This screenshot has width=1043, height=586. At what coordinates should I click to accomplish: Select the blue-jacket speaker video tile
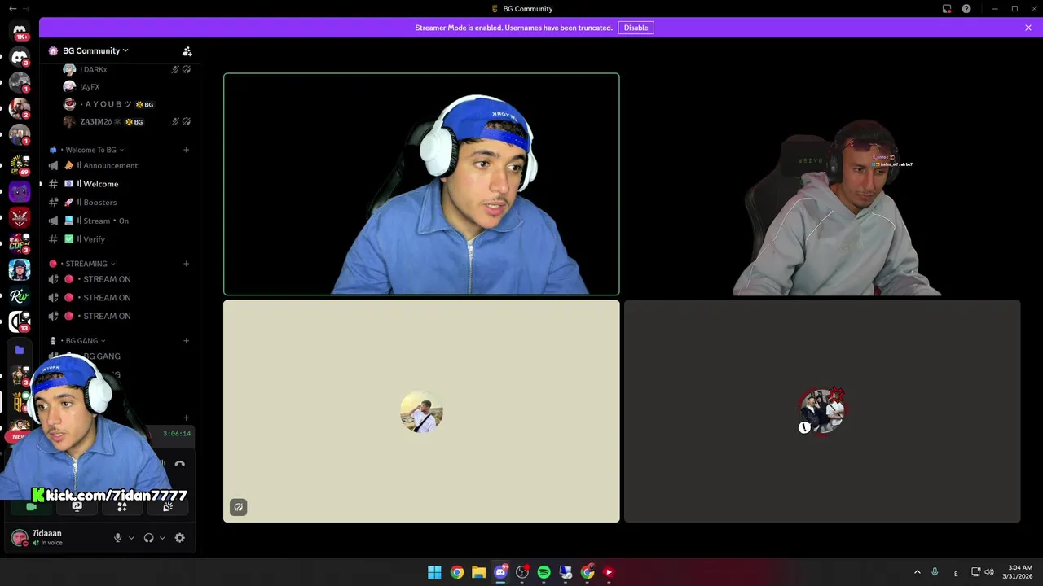[x=421, y=184]
